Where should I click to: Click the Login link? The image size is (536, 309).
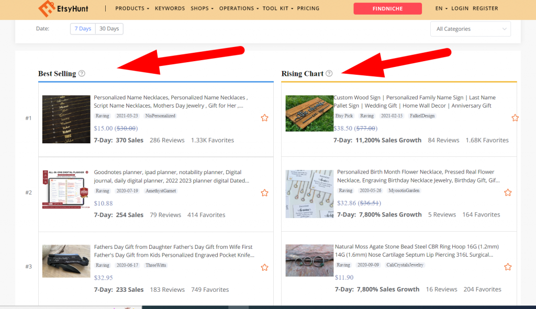coord(460,9)
